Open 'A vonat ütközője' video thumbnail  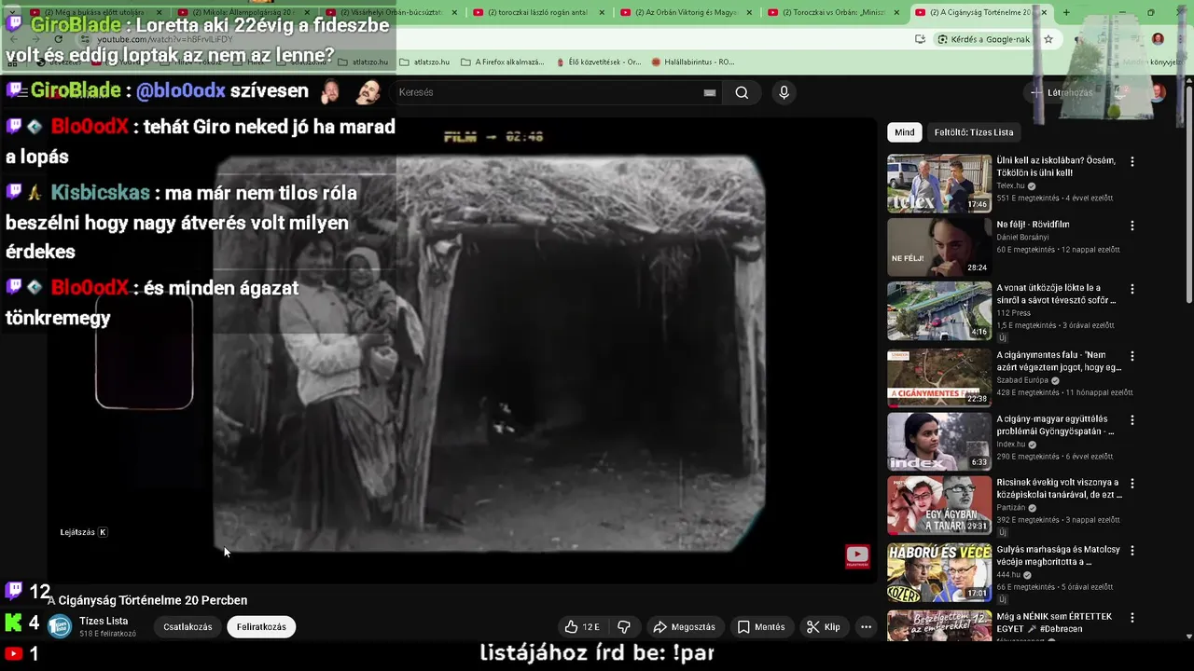939,311
